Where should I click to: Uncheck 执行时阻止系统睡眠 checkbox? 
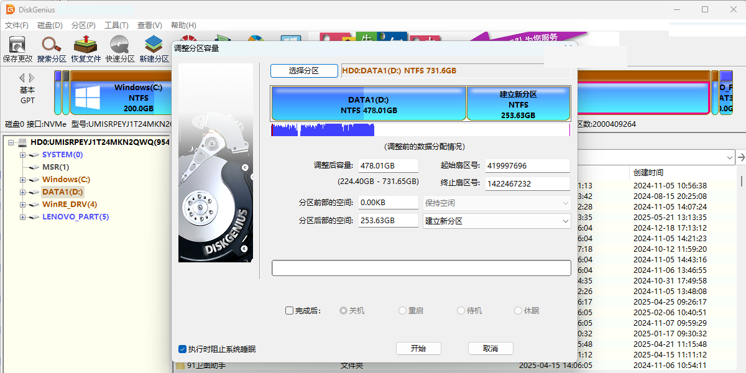tap(183, 349)
